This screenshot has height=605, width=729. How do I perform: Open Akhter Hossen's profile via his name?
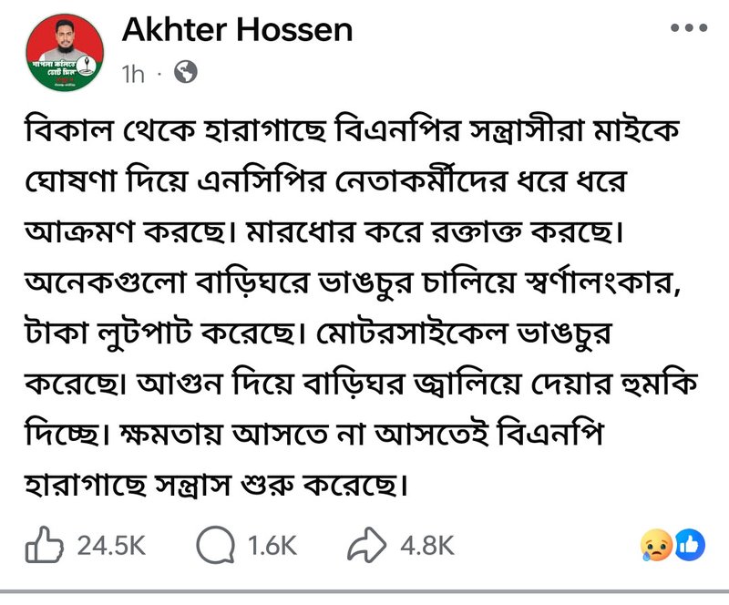235,29
